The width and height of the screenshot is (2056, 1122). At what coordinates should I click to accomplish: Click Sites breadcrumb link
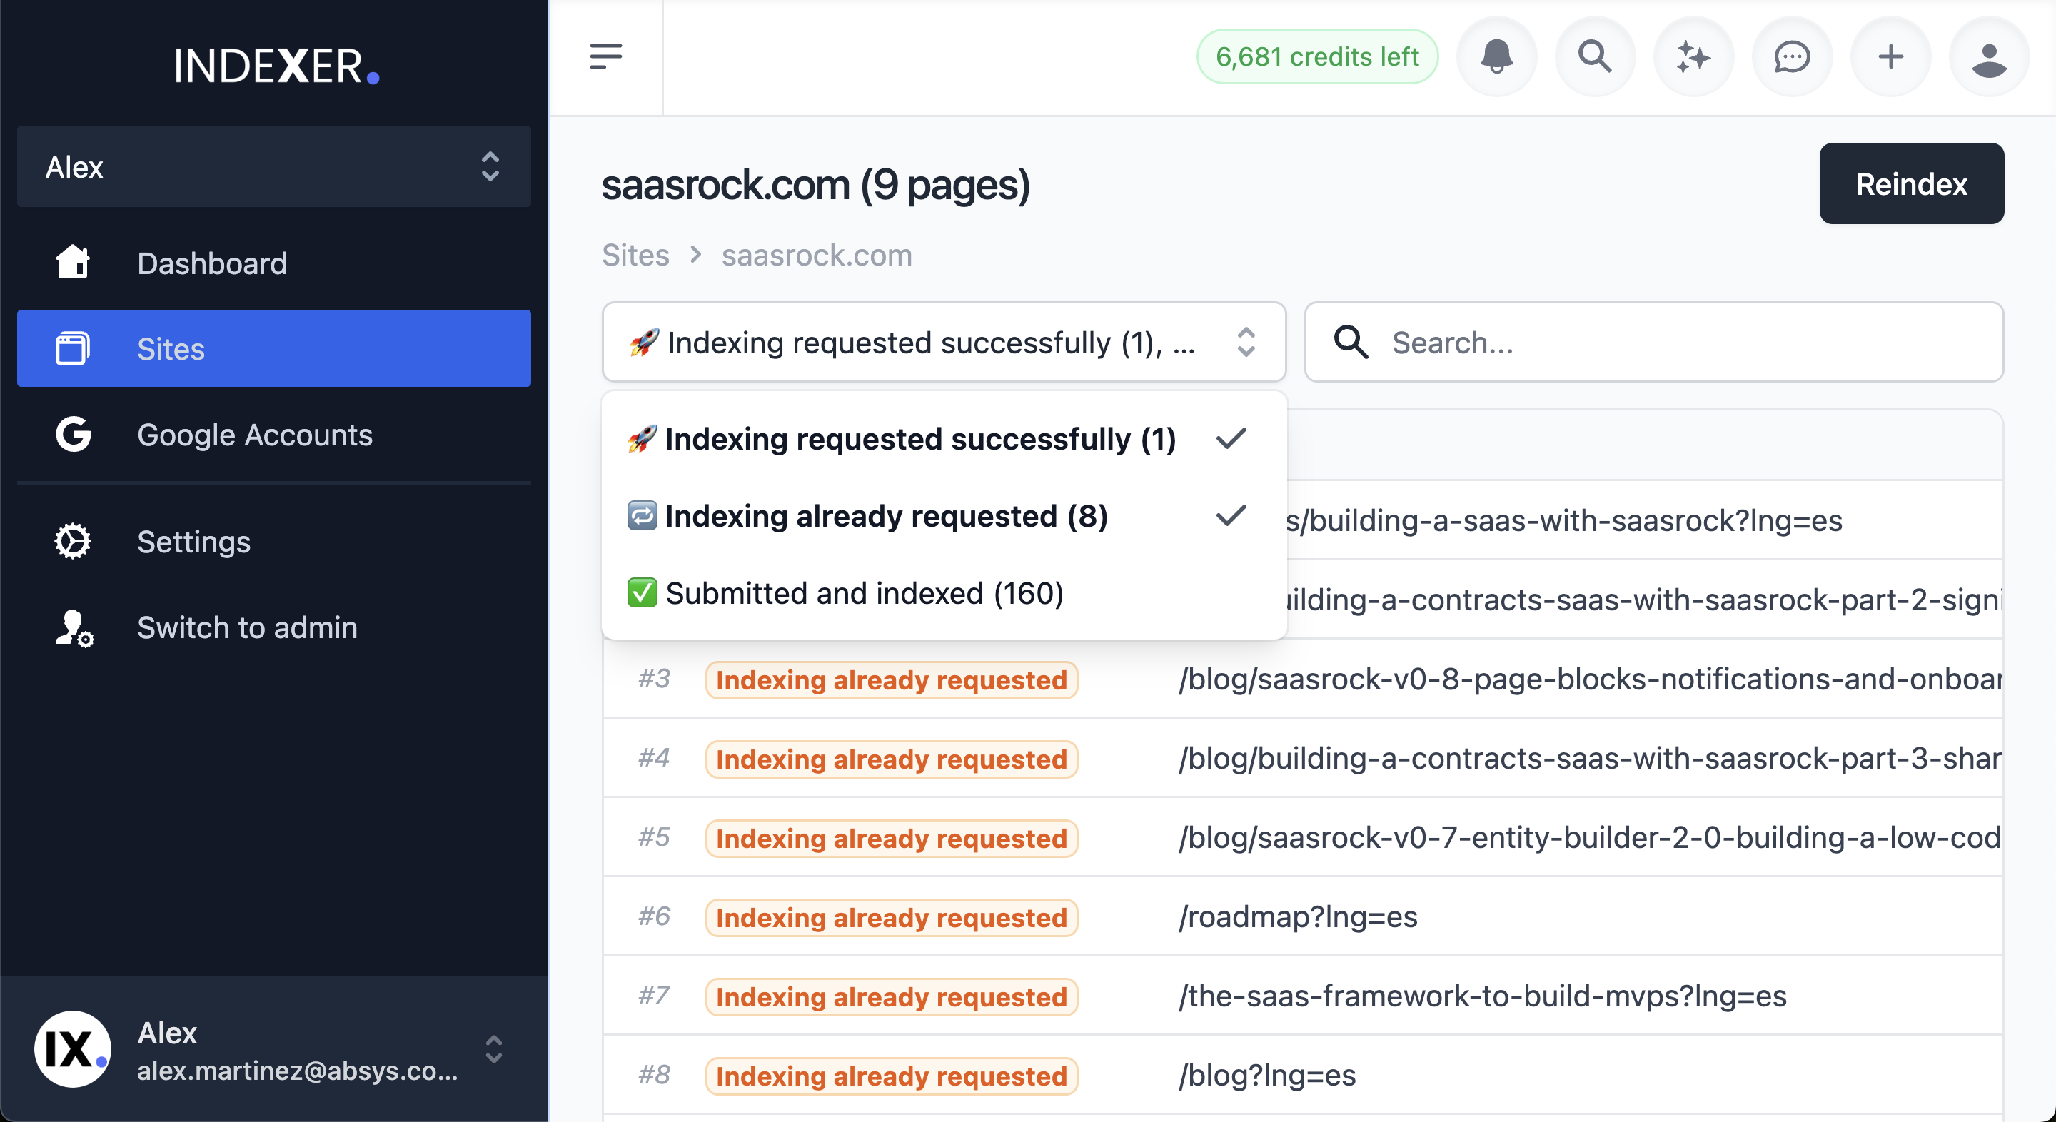click(635, 255)
